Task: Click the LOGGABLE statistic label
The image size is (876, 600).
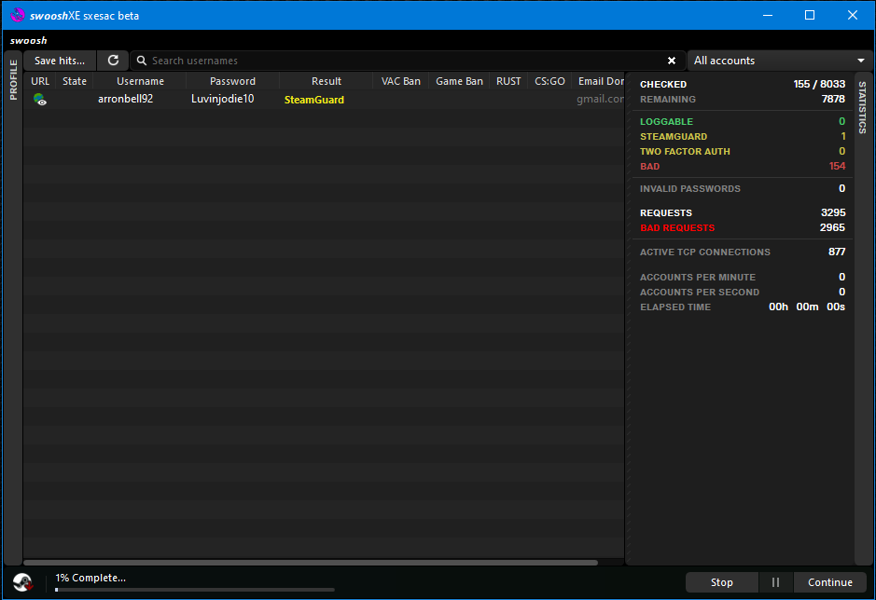Action: (666, 122)
